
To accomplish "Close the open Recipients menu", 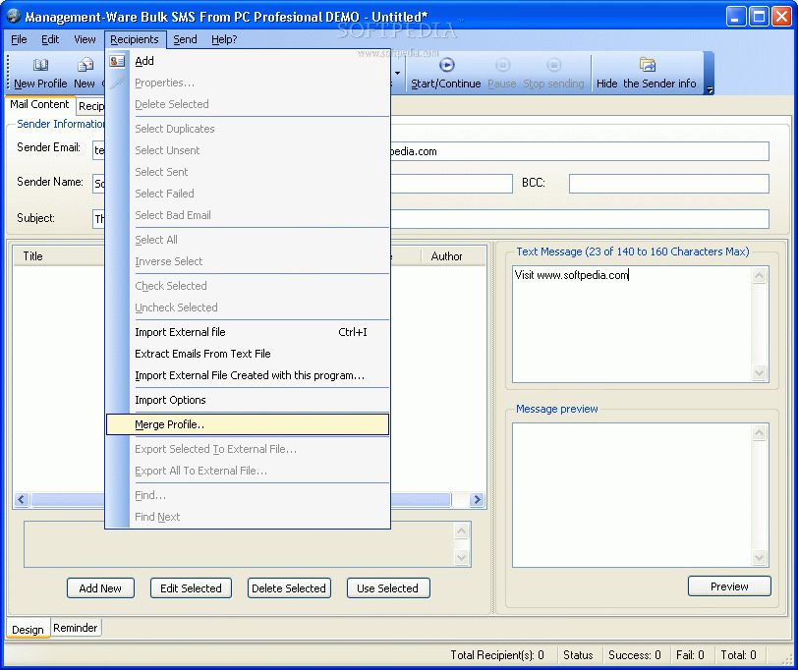I will [x=135, y=39].
